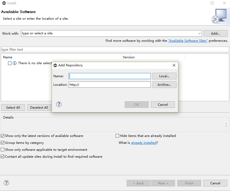This screenshot has height=191, width=230.
Task: Focus the repository Location field
Action: 110,85
